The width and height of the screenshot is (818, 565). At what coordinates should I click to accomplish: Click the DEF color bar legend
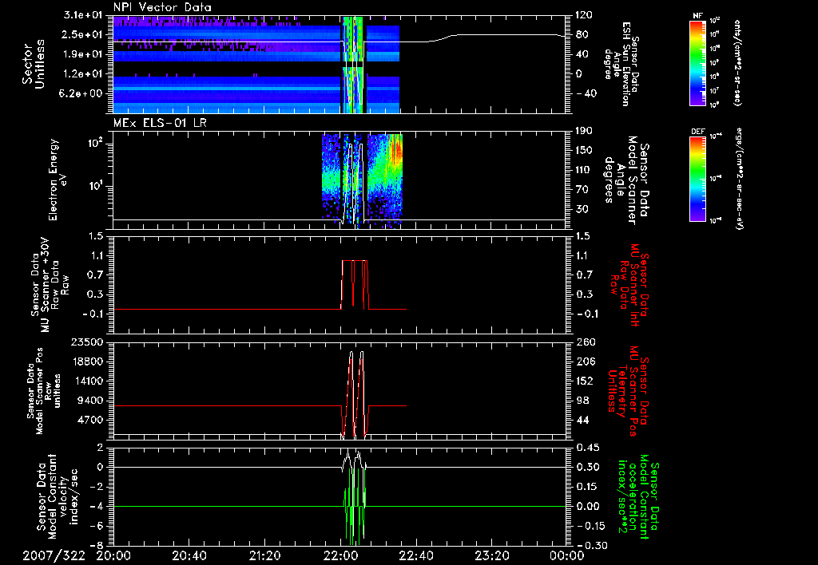(x=697, y=179)
